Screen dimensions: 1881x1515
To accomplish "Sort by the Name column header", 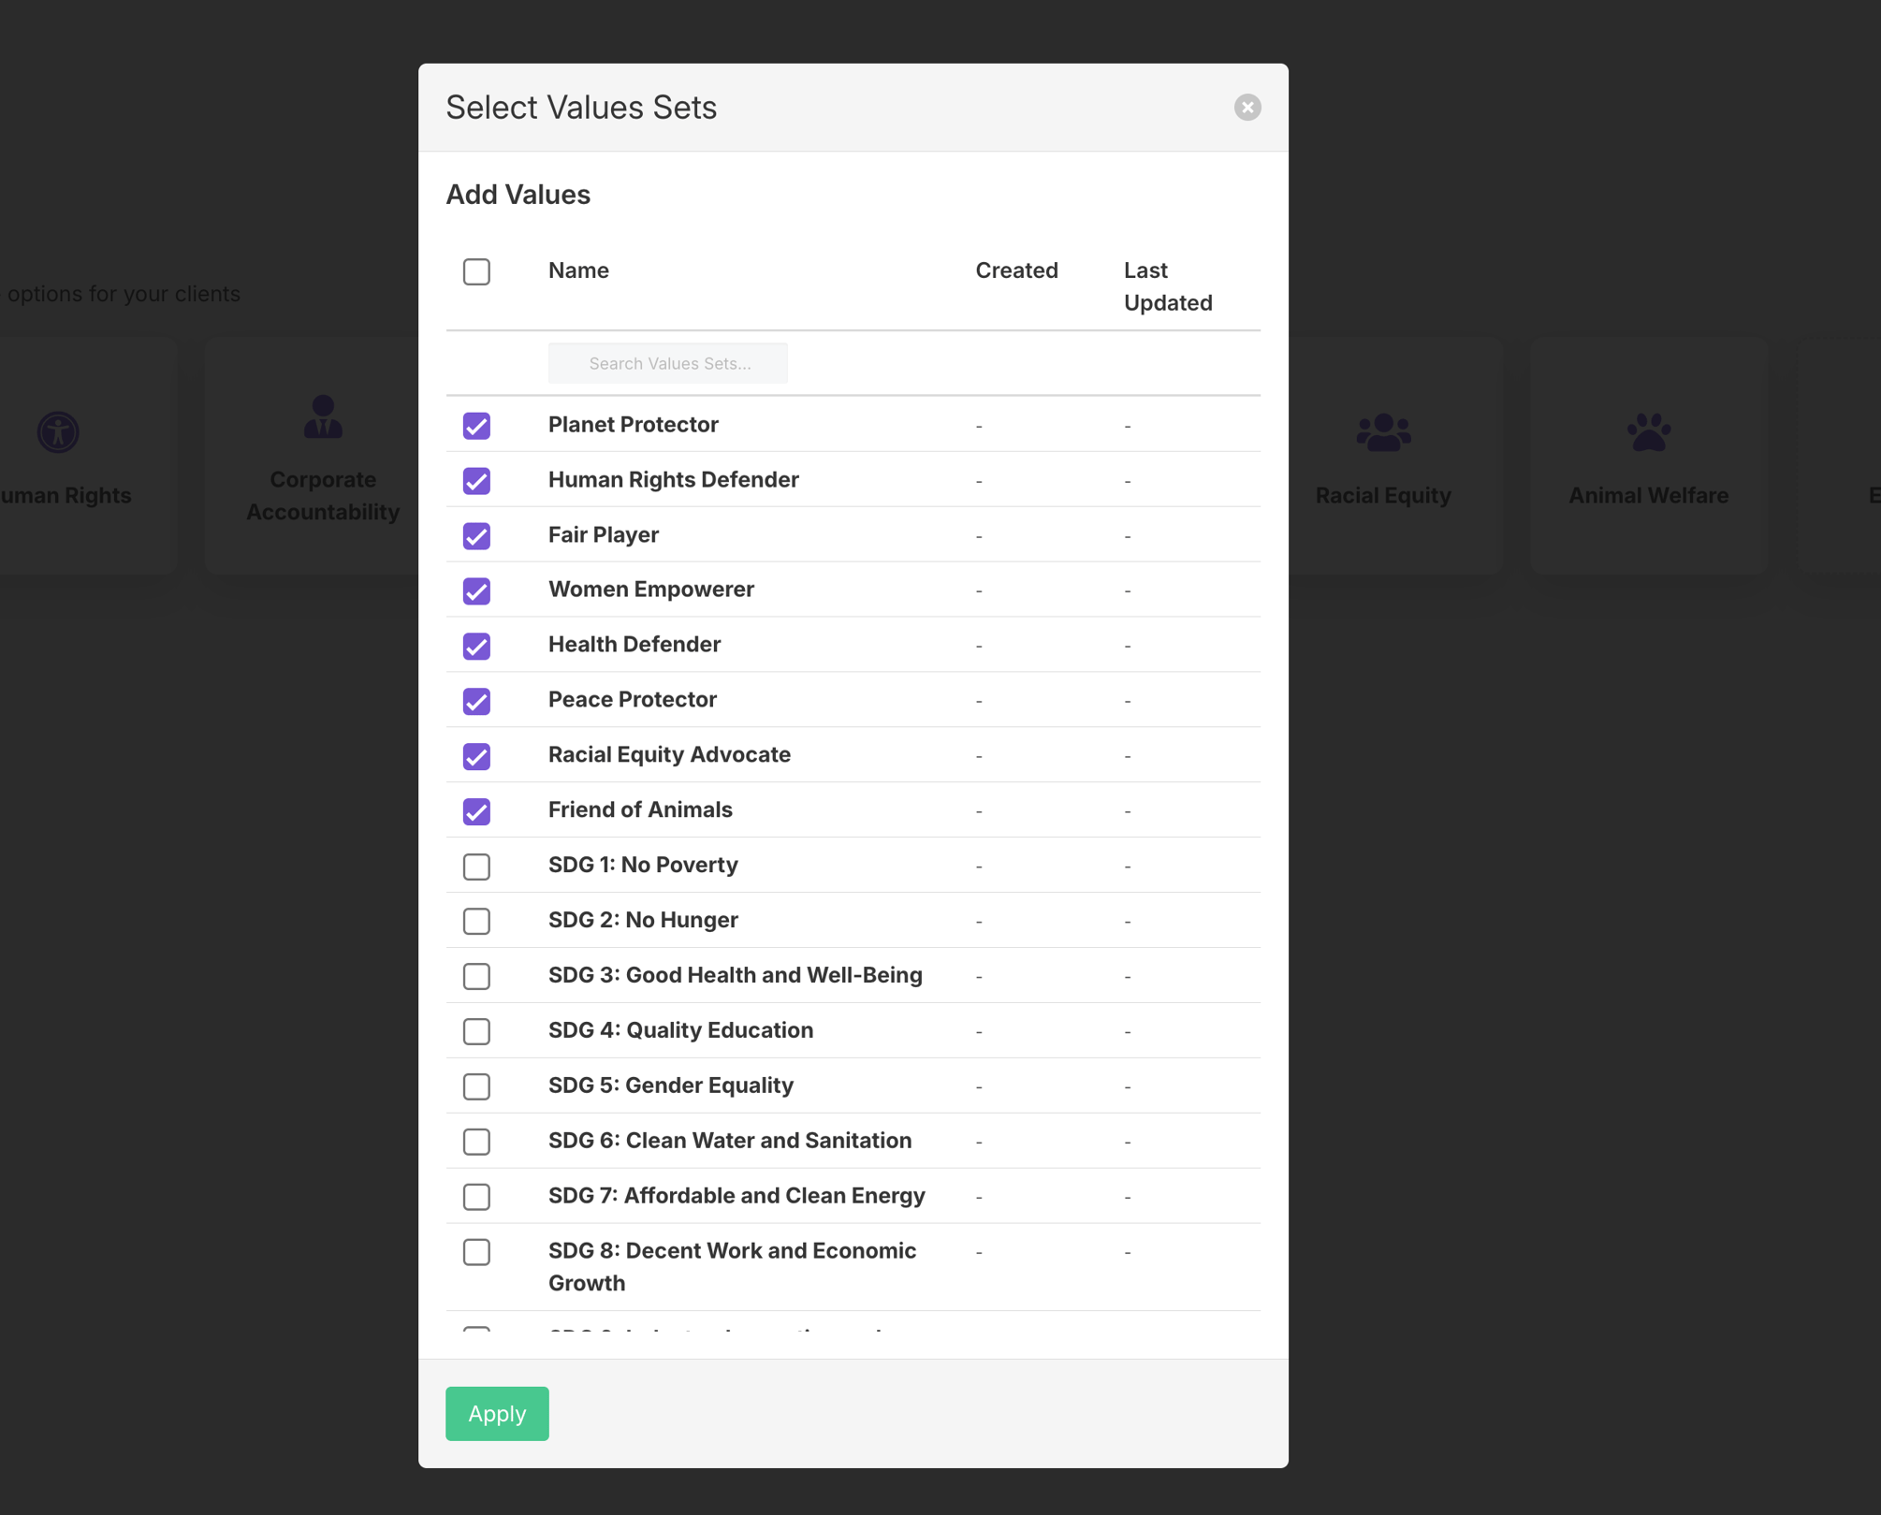I will coord(578,270).
